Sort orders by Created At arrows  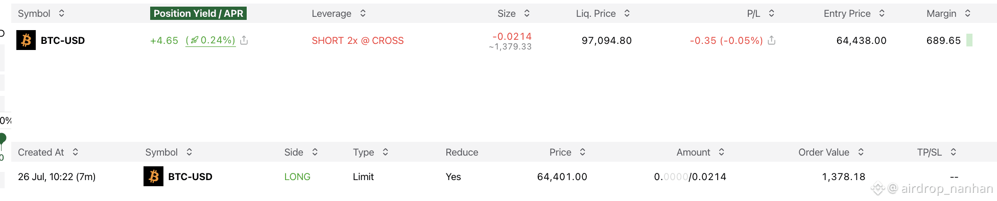(76, 152)
